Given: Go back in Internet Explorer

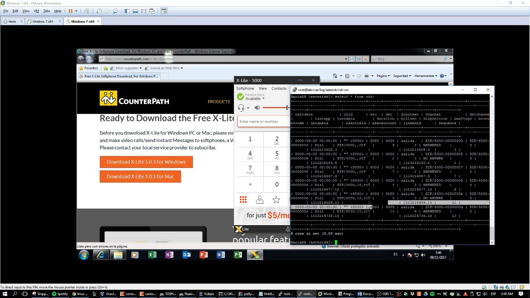Looking at the screenshot, I should (x=81, y=59).
